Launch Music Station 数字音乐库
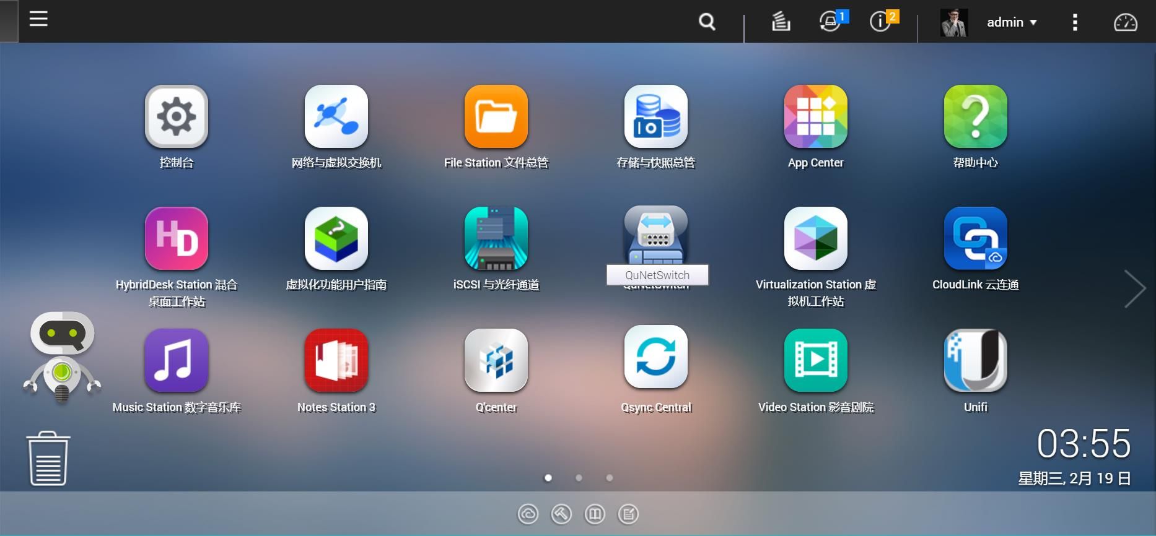 [x=177, y=360]
